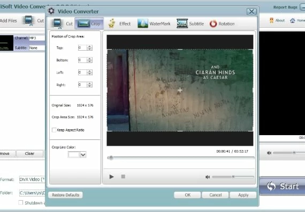Adjust the dialog volume slider
This screenshot has width=305, height=212.
[233, 177]
